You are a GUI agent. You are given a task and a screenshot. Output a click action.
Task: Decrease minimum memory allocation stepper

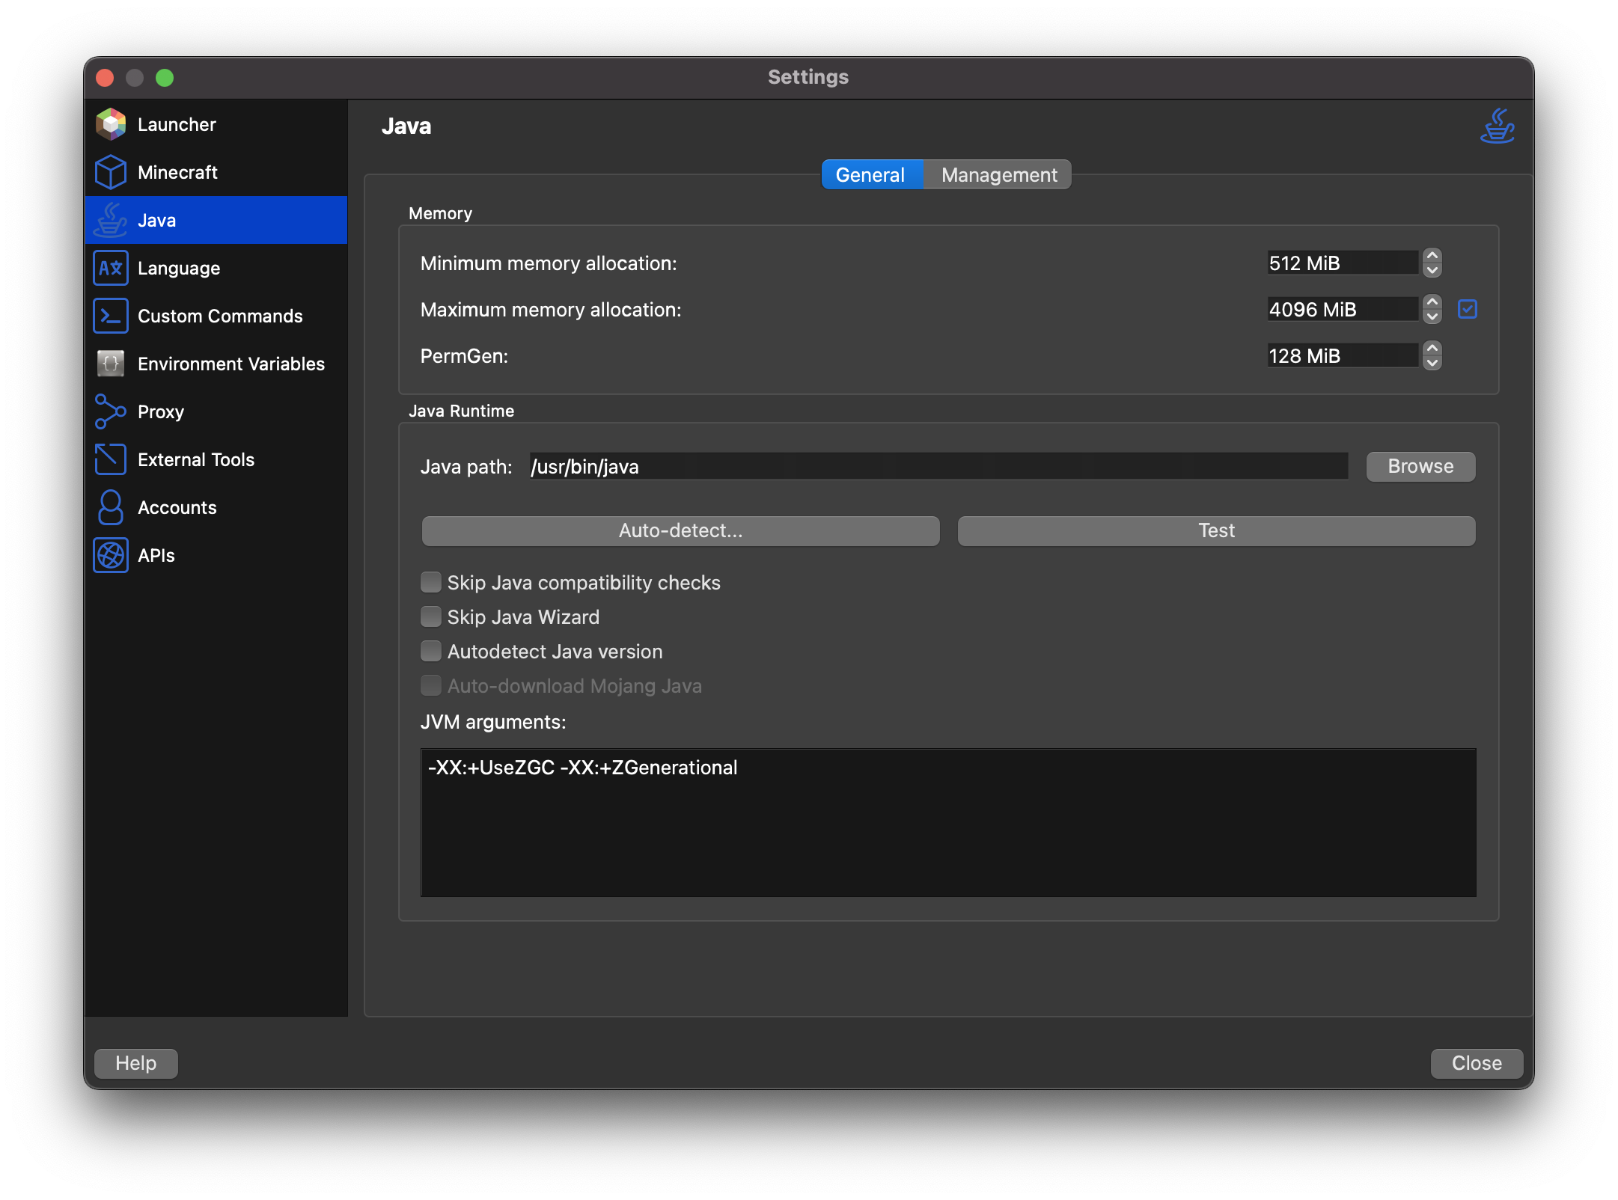click(1432, 271)
